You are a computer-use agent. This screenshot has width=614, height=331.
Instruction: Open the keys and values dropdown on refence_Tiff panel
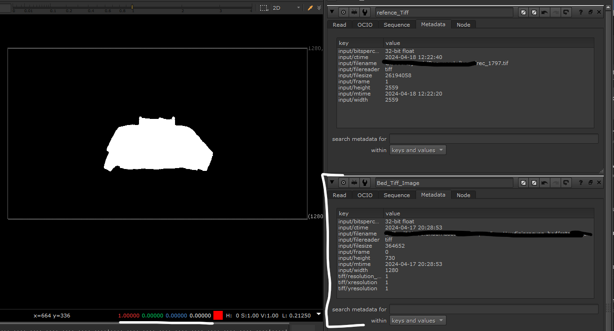click(417, 150)
